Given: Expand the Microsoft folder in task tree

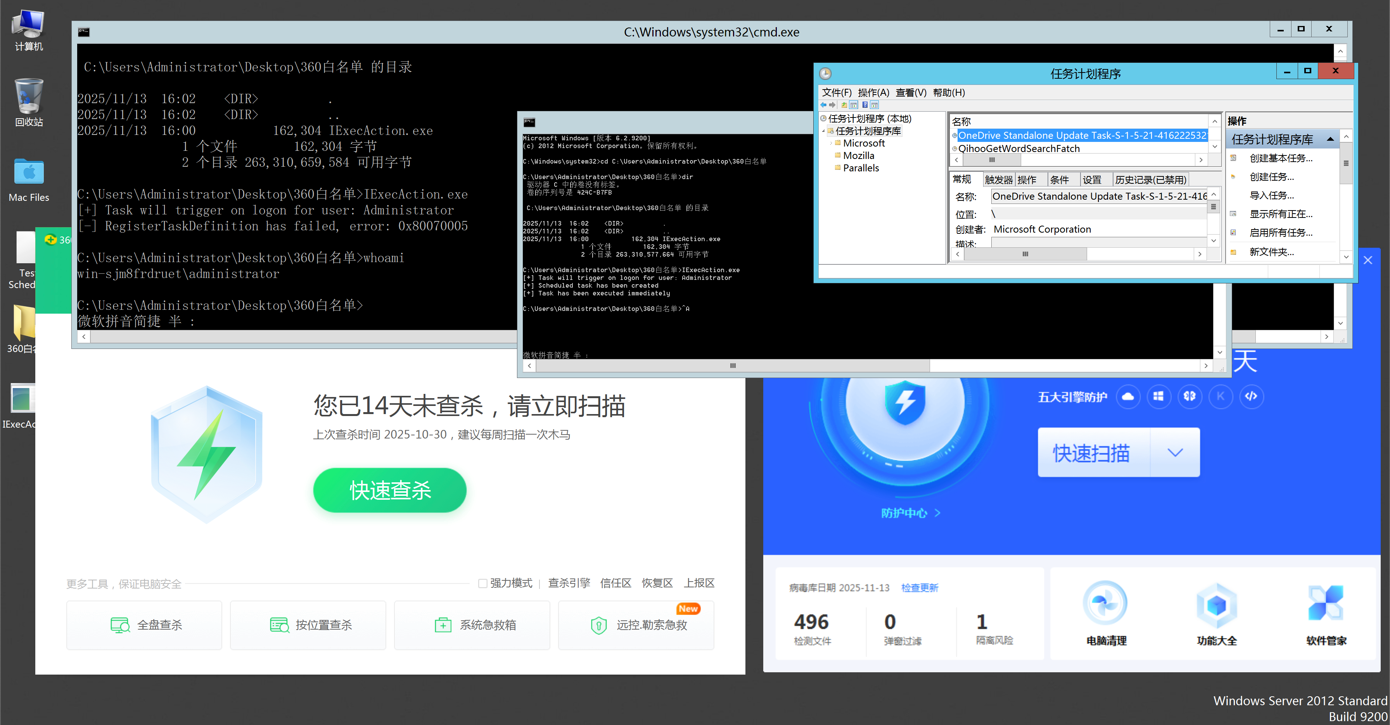Looking at the screenshot, I should click(831, 143).
